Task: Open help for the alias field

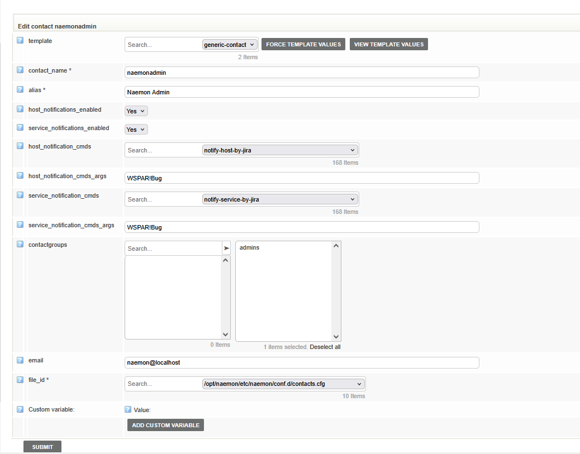Action: (x=20, y=89)
